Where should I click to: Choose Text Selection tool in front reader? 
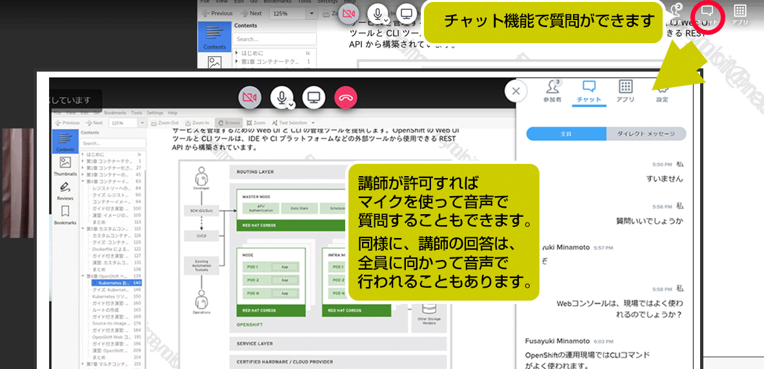[x=290, y=123]
